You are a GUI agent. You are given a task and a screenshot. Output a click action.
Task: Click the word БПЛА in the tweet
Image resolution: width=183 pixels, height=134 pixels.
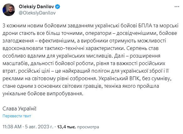coord(145,26)
